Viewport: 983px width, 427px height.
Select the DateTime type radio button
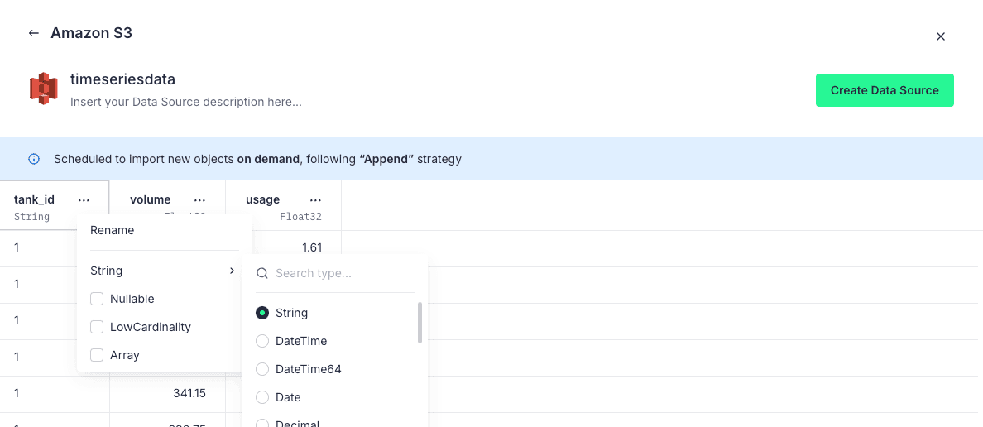tap(262, 341)
